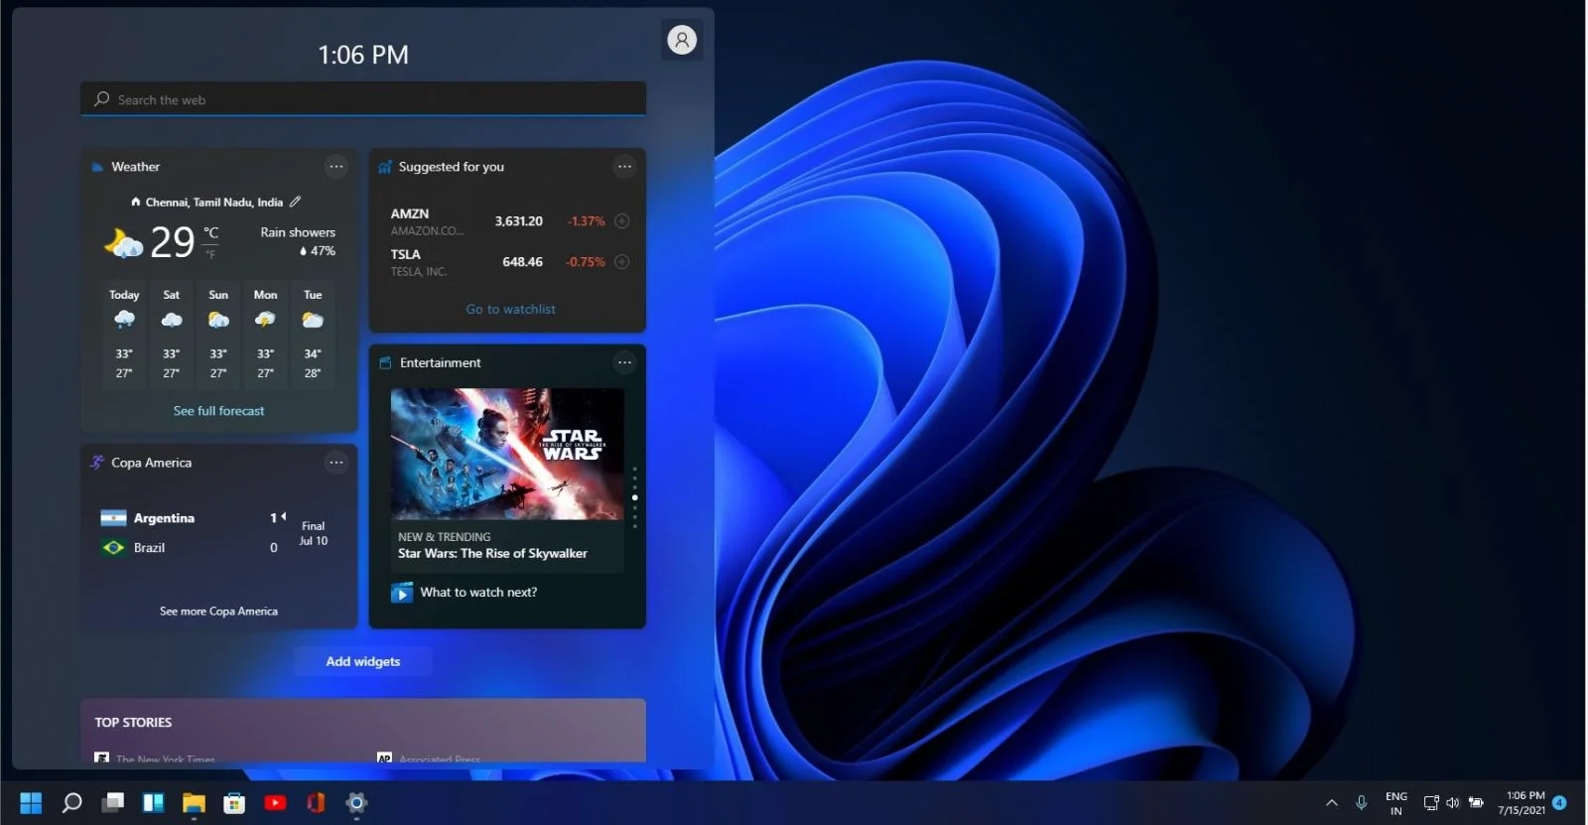The image size is (1588, 825).
Task: Edit the Chennai weather location pencil icon
Action: tap(295, 202)
